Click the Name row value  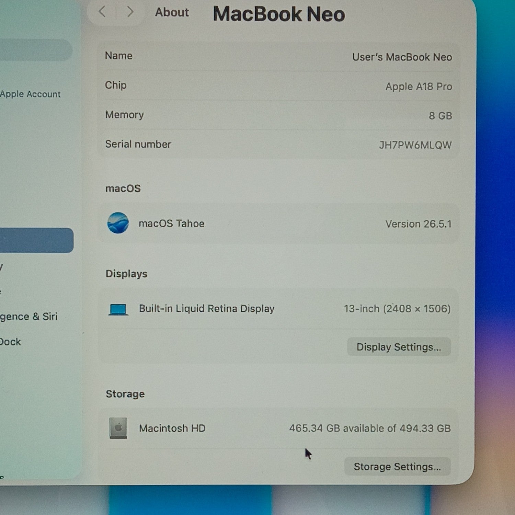pyautogui.click(x=402, y=57)
